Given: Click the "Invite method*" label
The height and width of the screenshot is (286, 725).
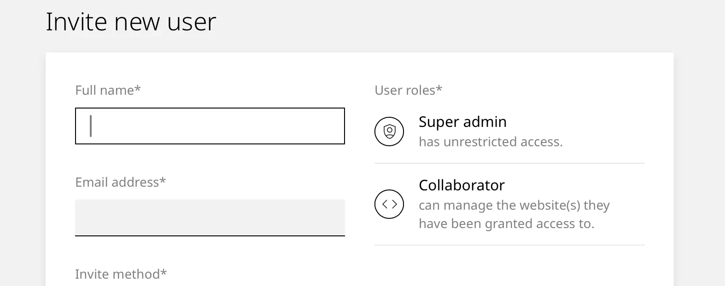Looking at the screenshot, I should click(121, 274).
